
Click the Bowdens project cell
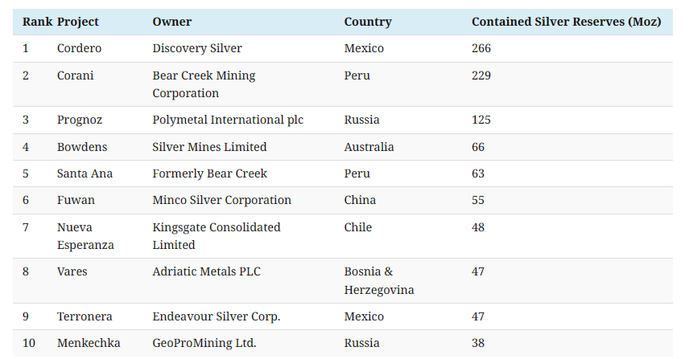(82, 147)
